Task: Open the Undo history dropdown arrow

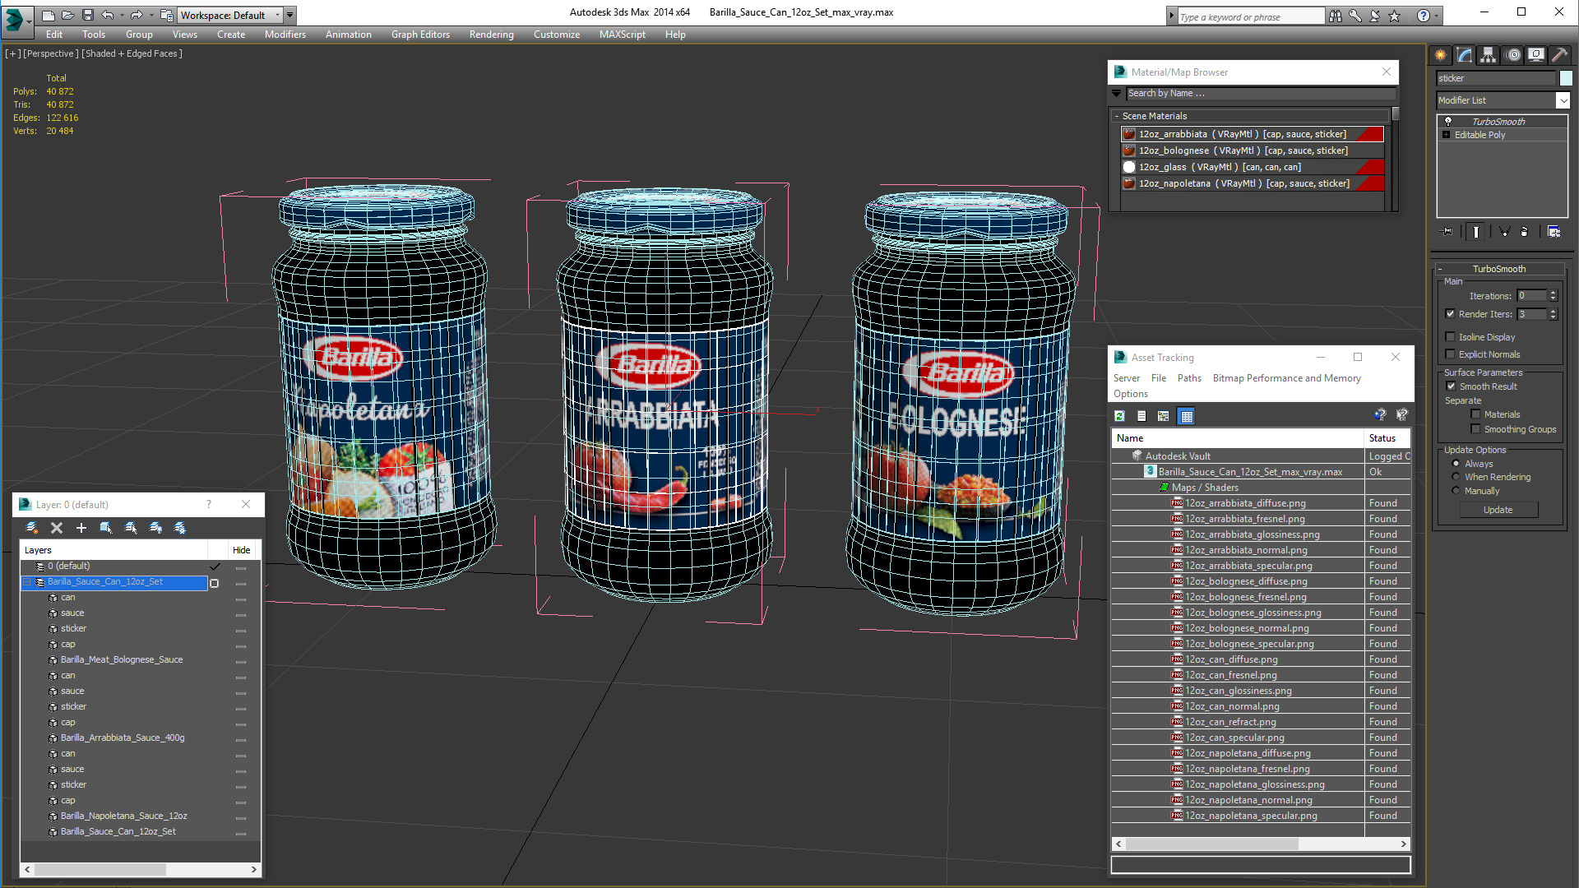Action: [x=122, y=15]
